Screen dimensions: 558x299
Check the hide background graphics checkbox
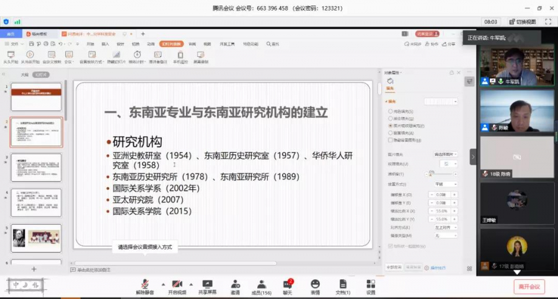389,141
